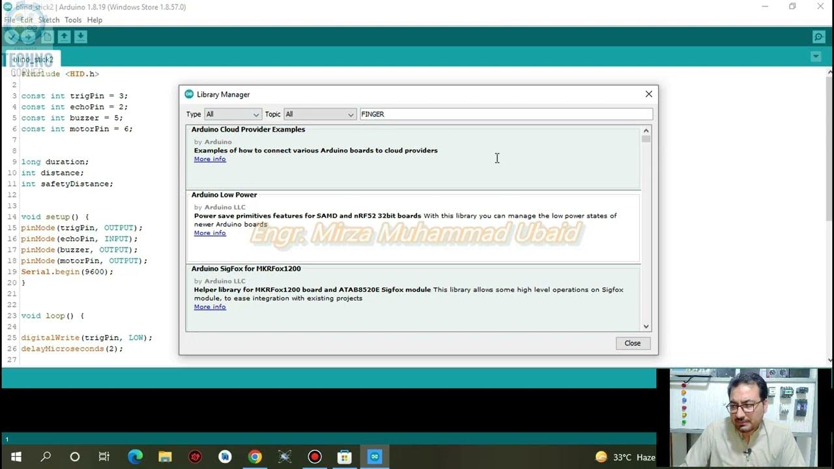Open the Tools menu
The width and height of the screenshot is (834, 469).
[73, 20]
